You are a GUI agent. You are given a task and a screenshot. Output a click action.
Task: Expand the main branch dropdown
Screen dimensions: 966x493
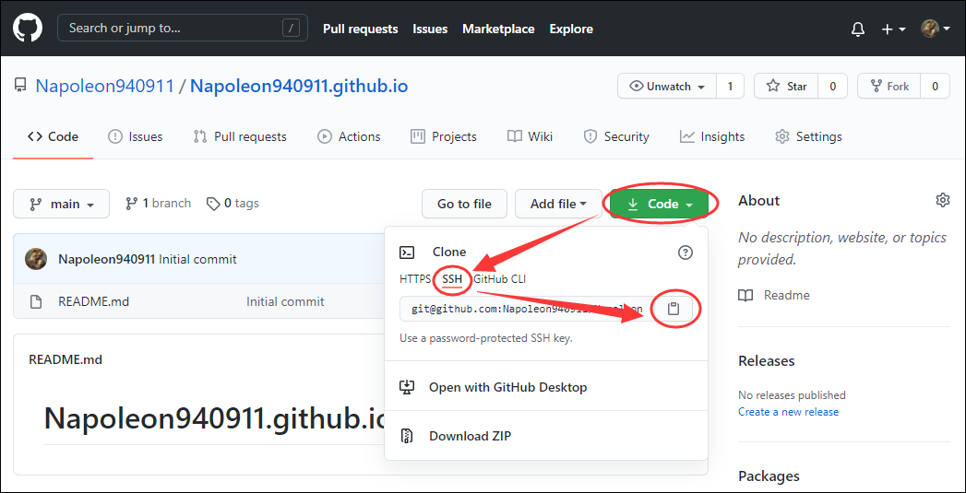click(62, 204)
